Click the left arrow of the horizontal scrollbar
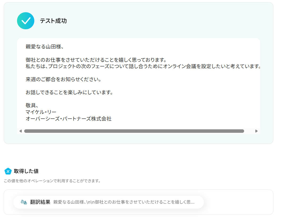 tap(21, 131)
